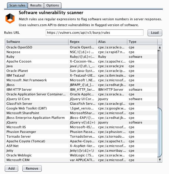Select the Oracle iPlanet row
This screenshot has width=169, height=174.
[81, 71]
